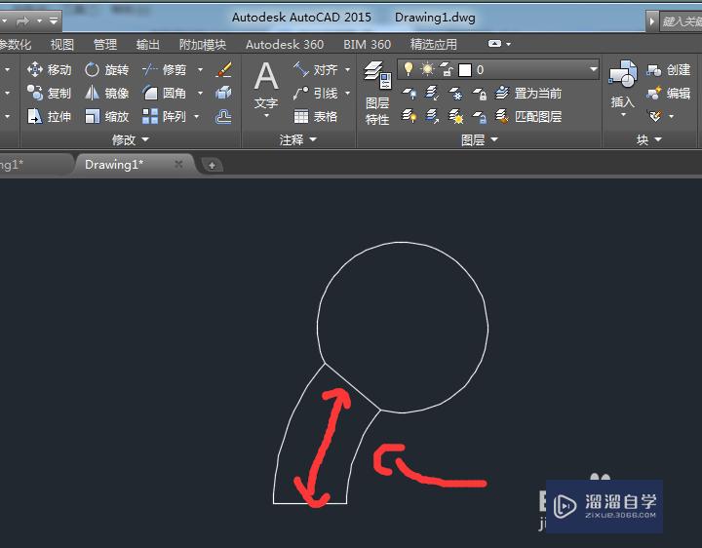Open Customize Quick Access Toolbar dropdown
702x548 pixels.
pos(54,20)
